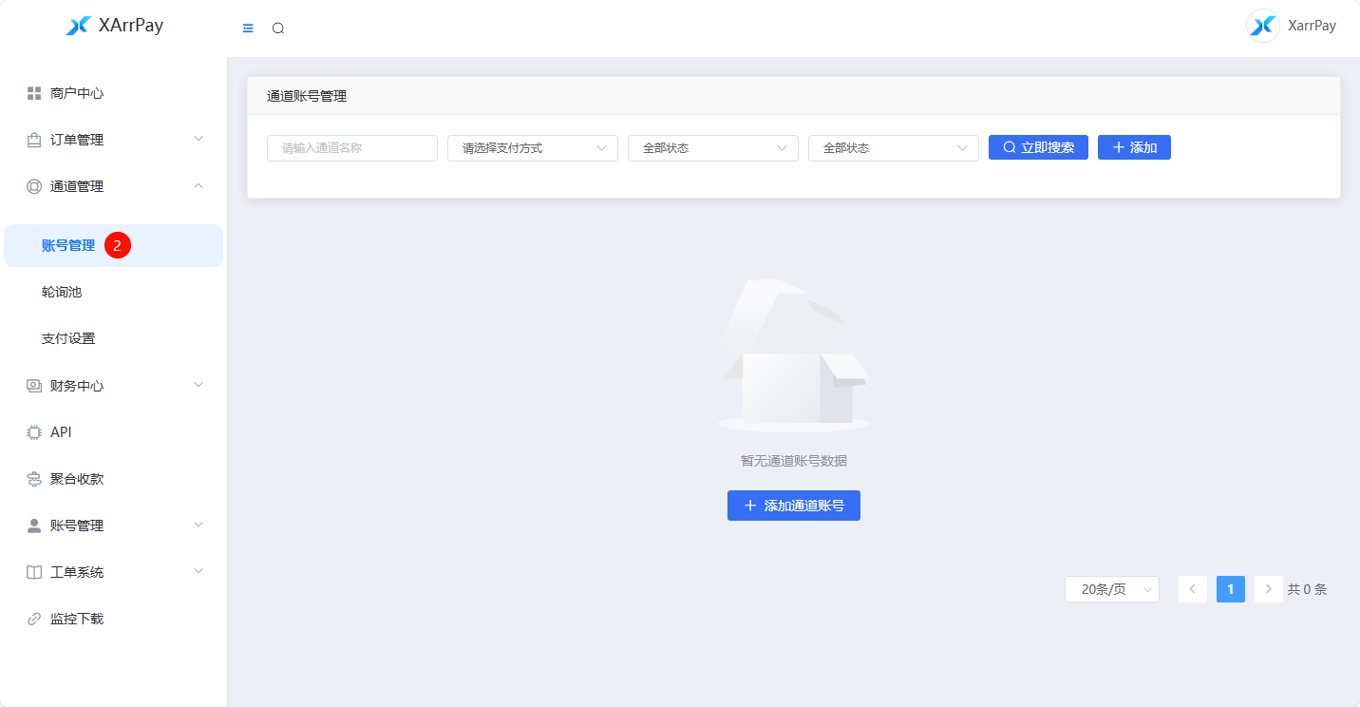Screen dimensions: 1360x707
Task: Select 支付设置 in the sidebar
Action: click(x=68, y=338)
